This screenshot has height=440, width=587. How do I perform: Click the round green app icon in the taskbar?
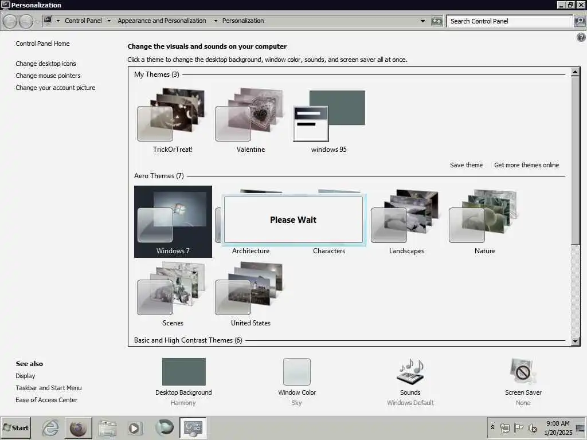pos(164,427)
